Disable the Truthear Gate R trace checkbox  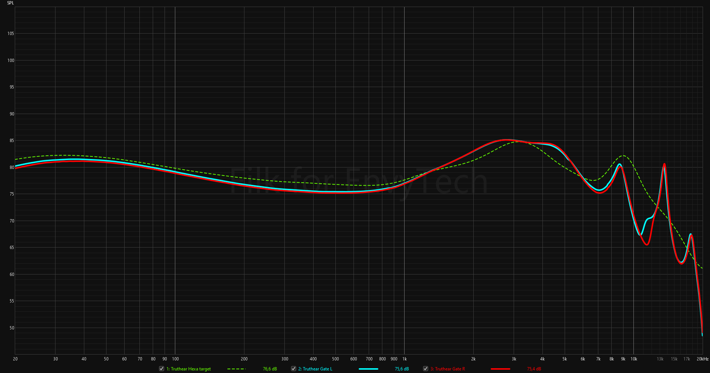[426, 369]
